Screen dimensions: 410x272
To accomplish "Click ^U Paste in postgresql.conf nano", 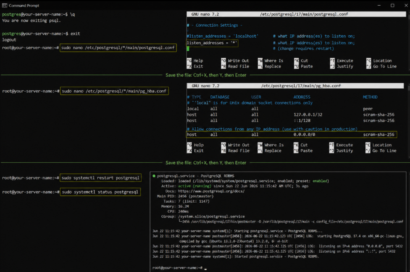I will 303,66.
